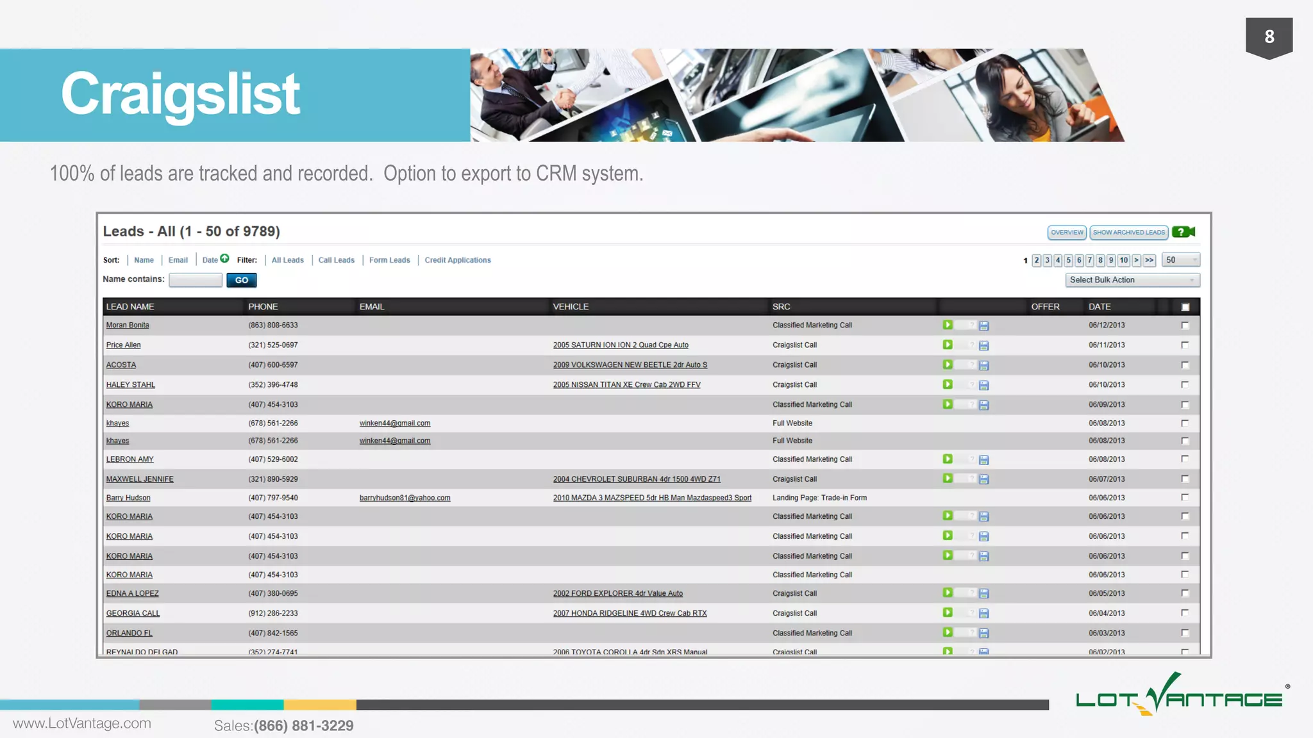Save the call recording for HALEY STAHL
Image resolution: width=1313 pixels, height=738 pixels.
pyautogui.click(x=984, y=385)
